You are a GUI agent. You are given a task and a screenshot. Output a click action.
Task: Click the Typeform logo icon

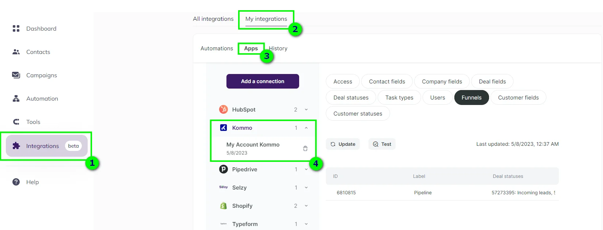tap(224, 224)
